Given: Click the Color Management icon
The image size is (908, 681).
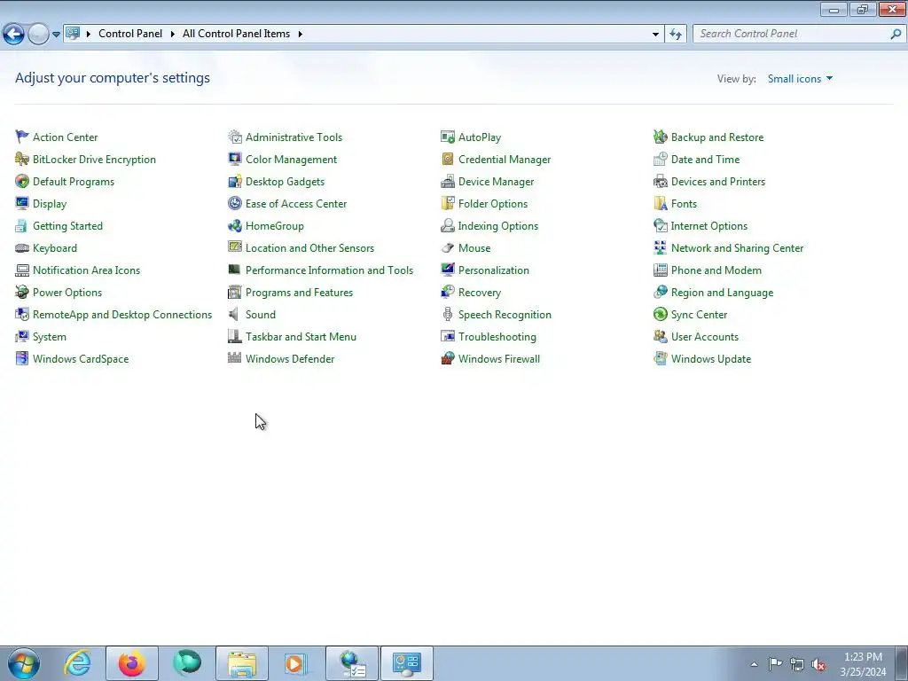Looking at the screenshot, I should pos(234,159).
